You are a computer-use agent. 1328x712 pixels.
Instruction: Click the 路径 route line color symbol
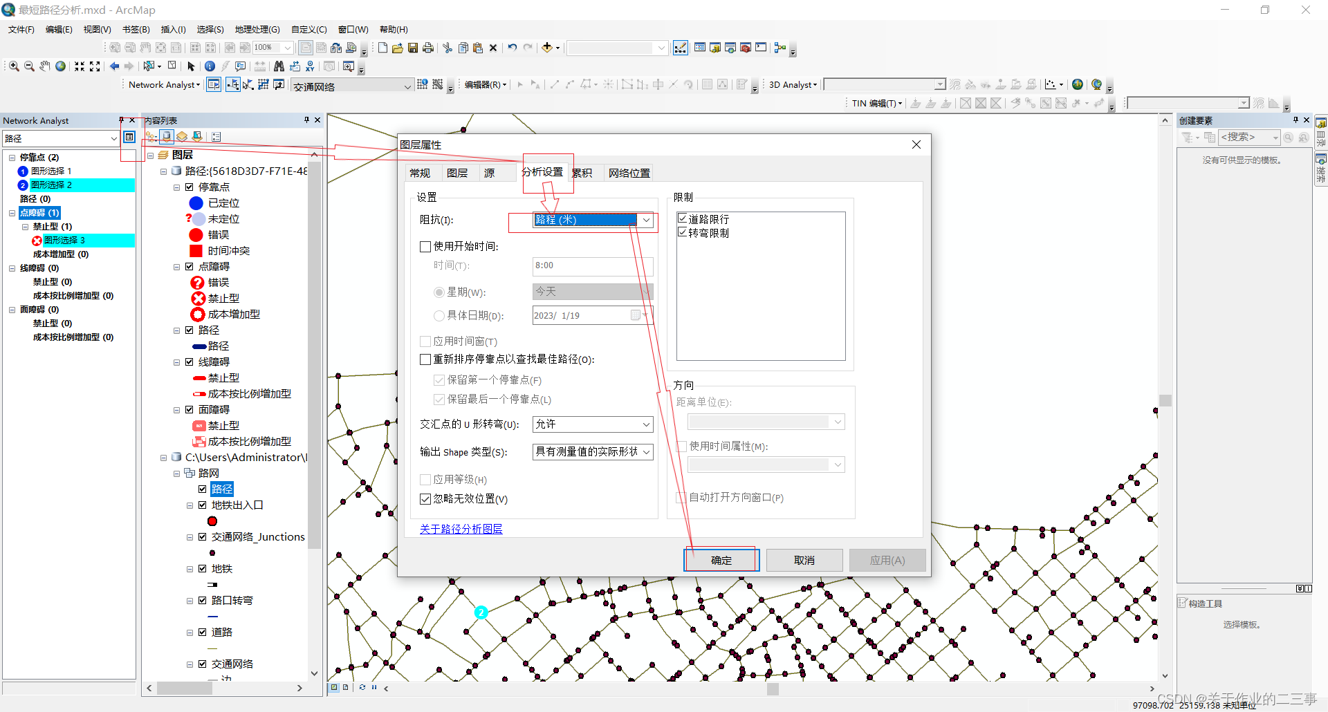coord(199,346)
